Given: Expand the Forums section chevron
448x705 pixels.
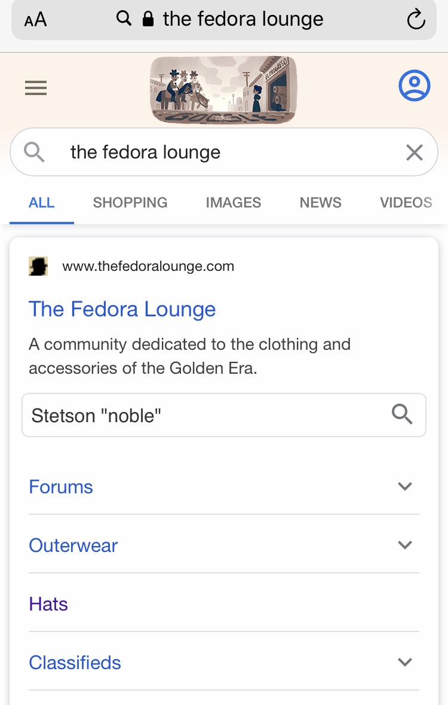Looking at the screenshot, I should pyautogui.click(x=405, y=486).
